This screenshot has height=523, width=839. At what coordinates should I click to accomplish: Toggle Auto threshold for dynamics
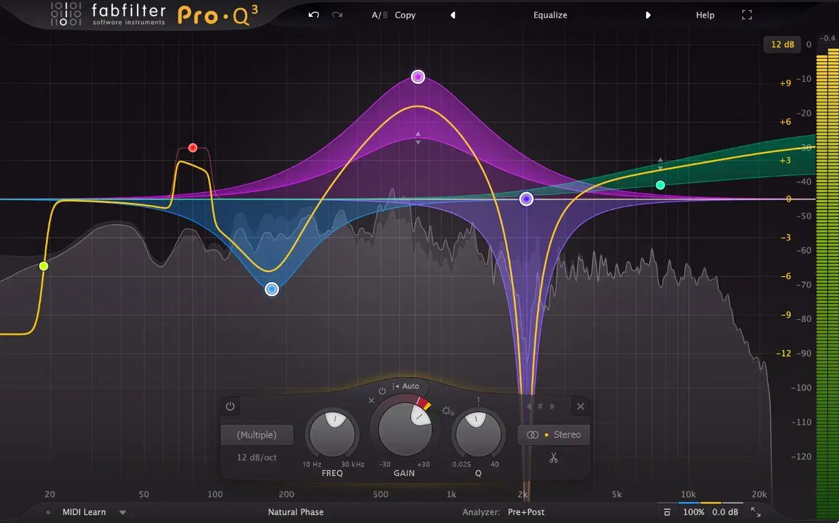[407, 386]
